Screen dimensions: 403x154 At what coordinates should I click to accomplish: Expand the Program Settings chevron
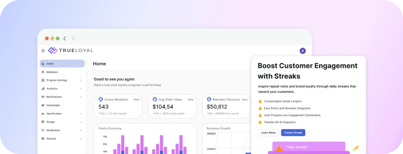81,80
